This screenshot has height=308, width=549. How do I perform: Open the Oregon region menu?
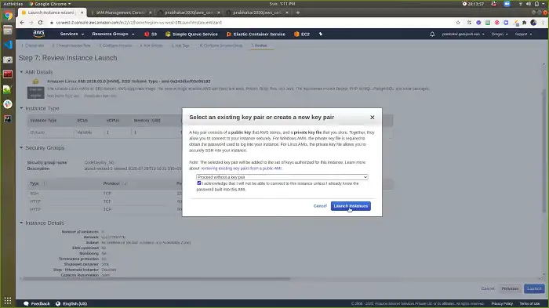click(x=500, y=34)
